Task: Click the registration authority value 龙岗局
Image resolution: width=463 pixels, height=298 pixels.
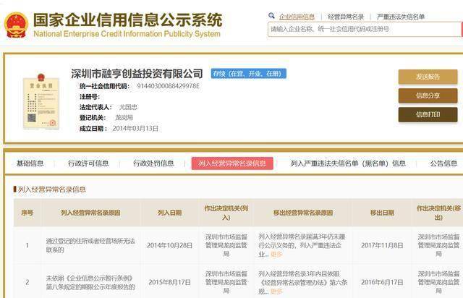Action: (x=124, y=118)
